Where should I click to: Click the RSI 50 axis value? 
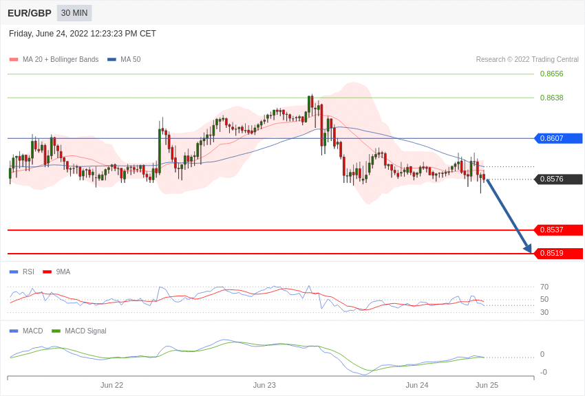click(x=544, y=299)
